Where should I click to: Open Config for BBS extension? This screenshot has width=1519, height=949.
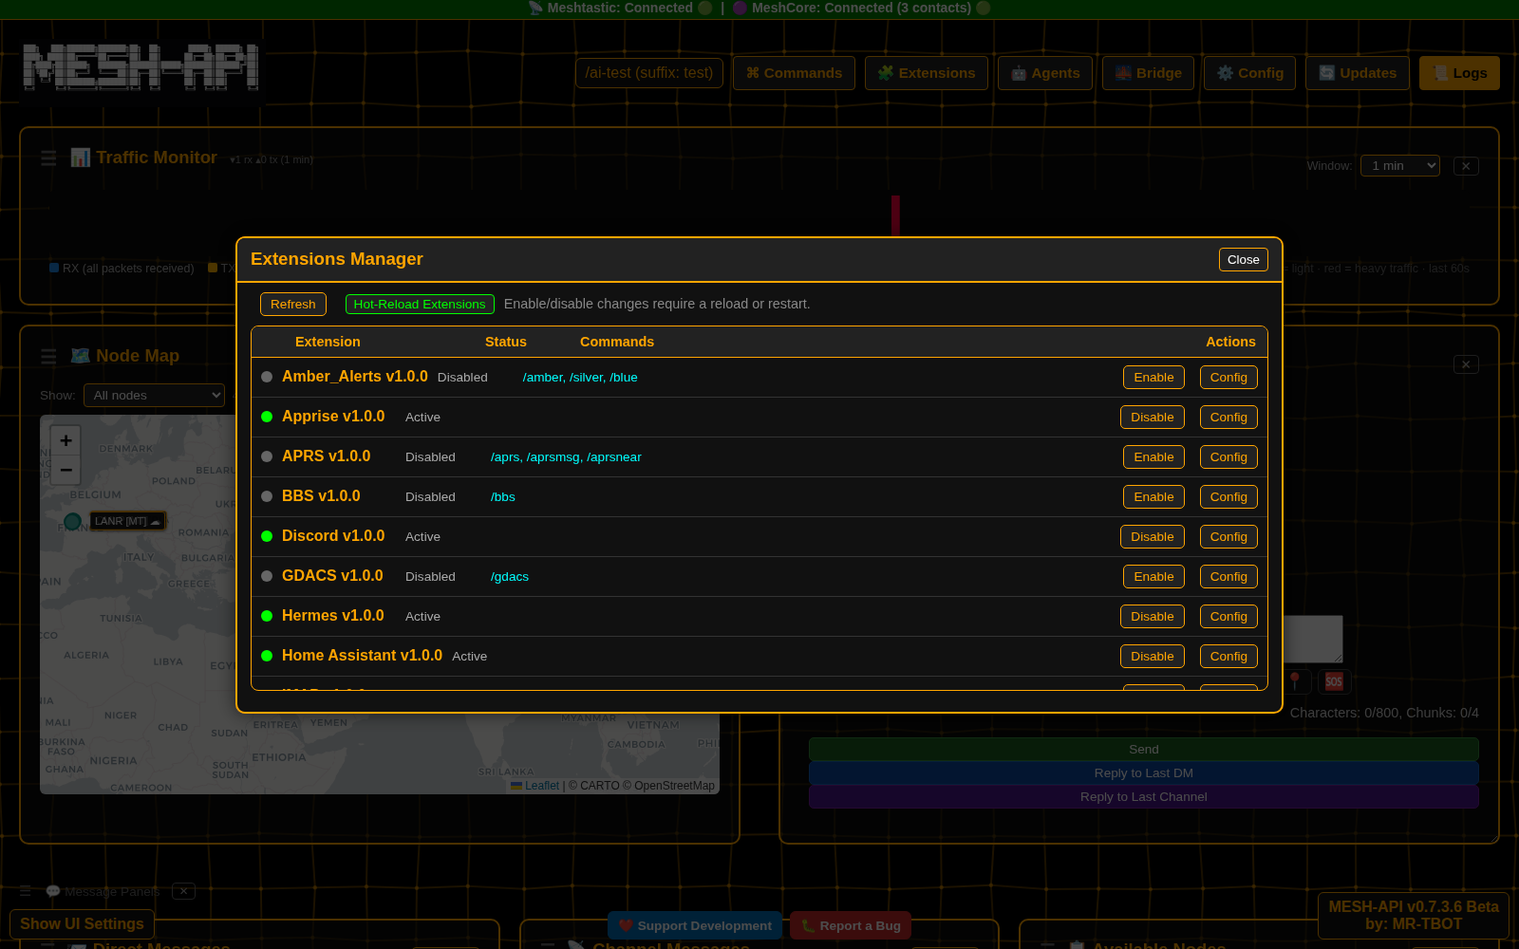[x=1228, y=496]
